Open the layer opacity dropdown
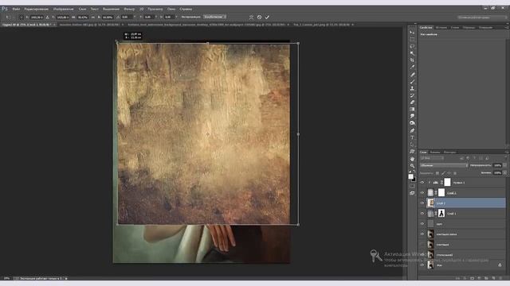 click(504, 165)
